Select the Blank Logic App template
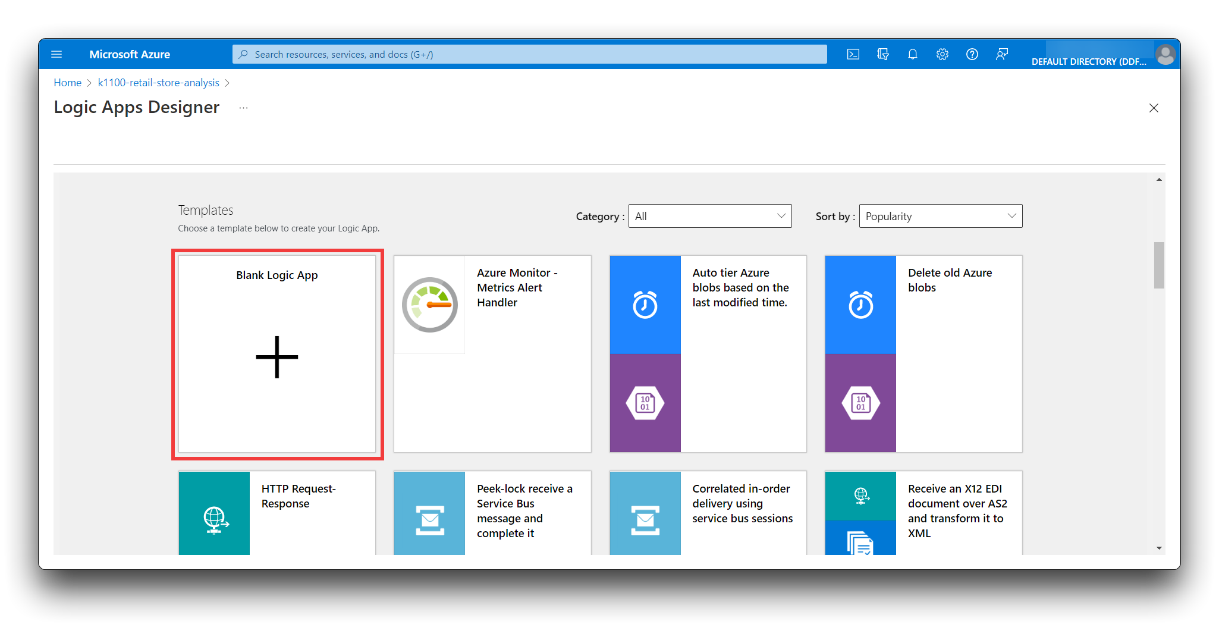The width and height of the screenshot is (1219, 627). (x=277, y=354)
